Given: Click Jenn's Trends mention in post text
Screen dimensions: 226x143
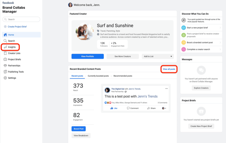Looking at the screenshot, I should coord(147,96).
